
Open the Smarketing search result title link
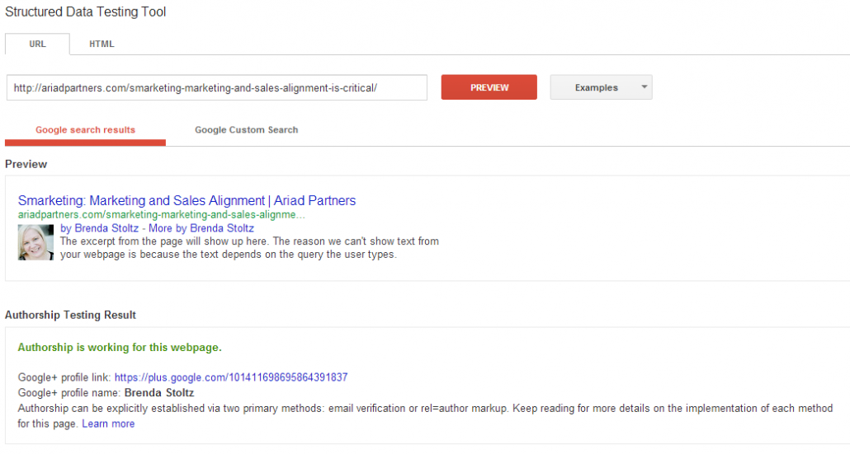[187, 201]
